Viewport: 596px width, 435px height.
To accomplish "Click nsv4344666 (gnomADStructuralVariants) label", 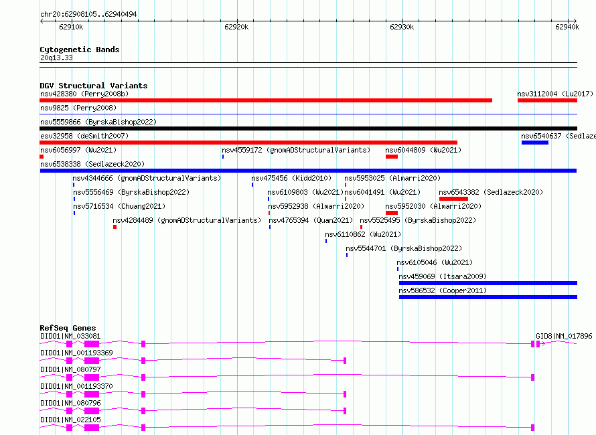I will point(147,178).
